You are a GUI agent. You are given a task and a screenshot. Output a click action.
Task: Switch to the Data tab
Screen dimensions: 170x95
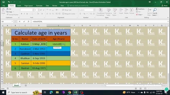pos(47,6)
